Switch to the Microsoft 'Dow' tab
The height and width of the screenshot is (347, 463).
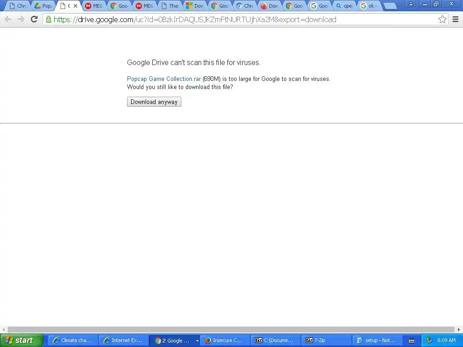coord(195,6)
